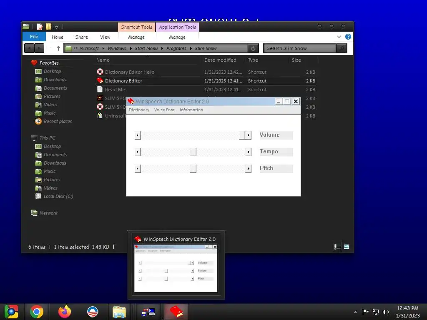The image size is (427, 320).
Task: Expand the arrow after Windows breadcrumb
Action: [131, 48]
